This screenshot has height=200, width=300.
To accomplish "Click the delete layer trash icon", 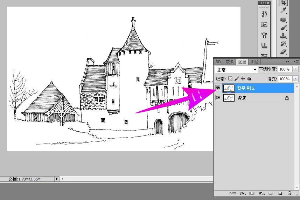I will point(289,193).
